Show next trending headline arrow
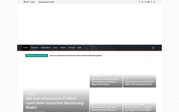 [152, 56]
